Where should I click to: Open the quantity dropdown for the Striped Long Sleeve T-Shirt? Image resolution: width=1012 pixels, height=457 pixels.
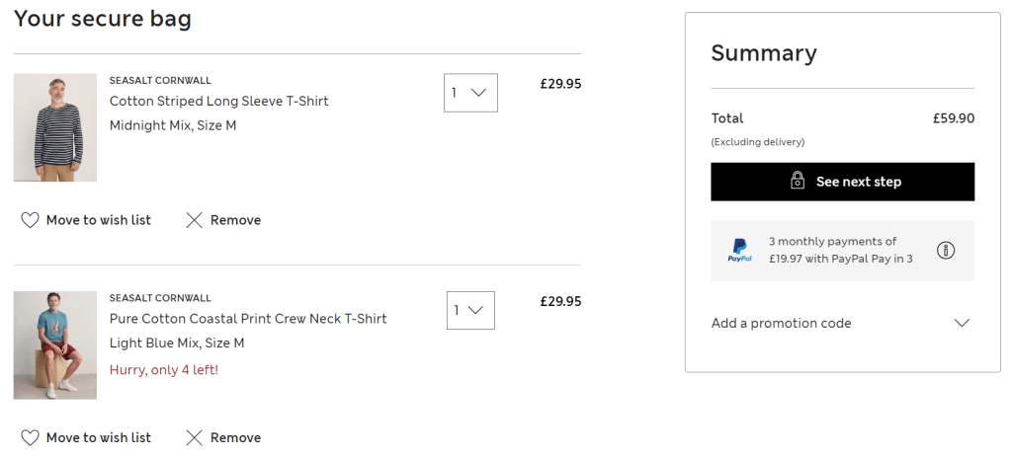tap(470, 93)
